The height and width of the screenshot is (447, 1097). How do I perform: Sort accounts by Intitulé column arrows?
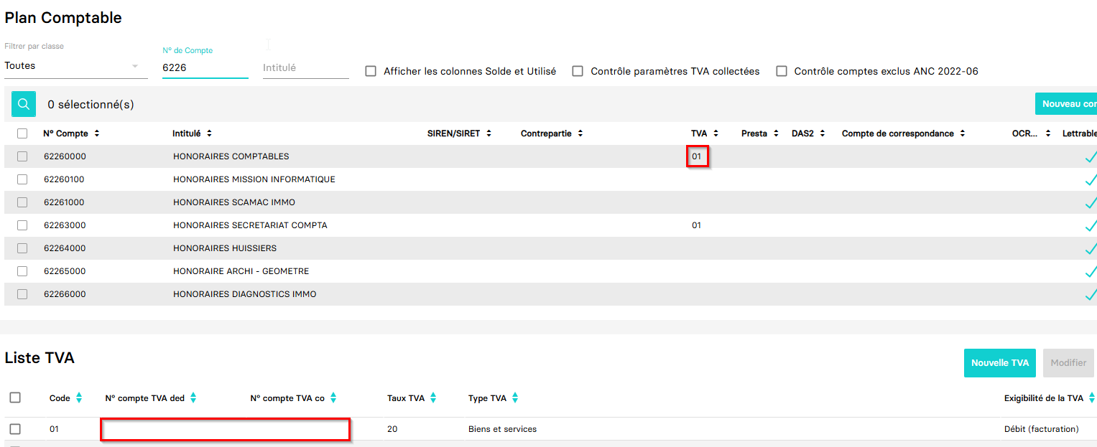tap(209, 133)
